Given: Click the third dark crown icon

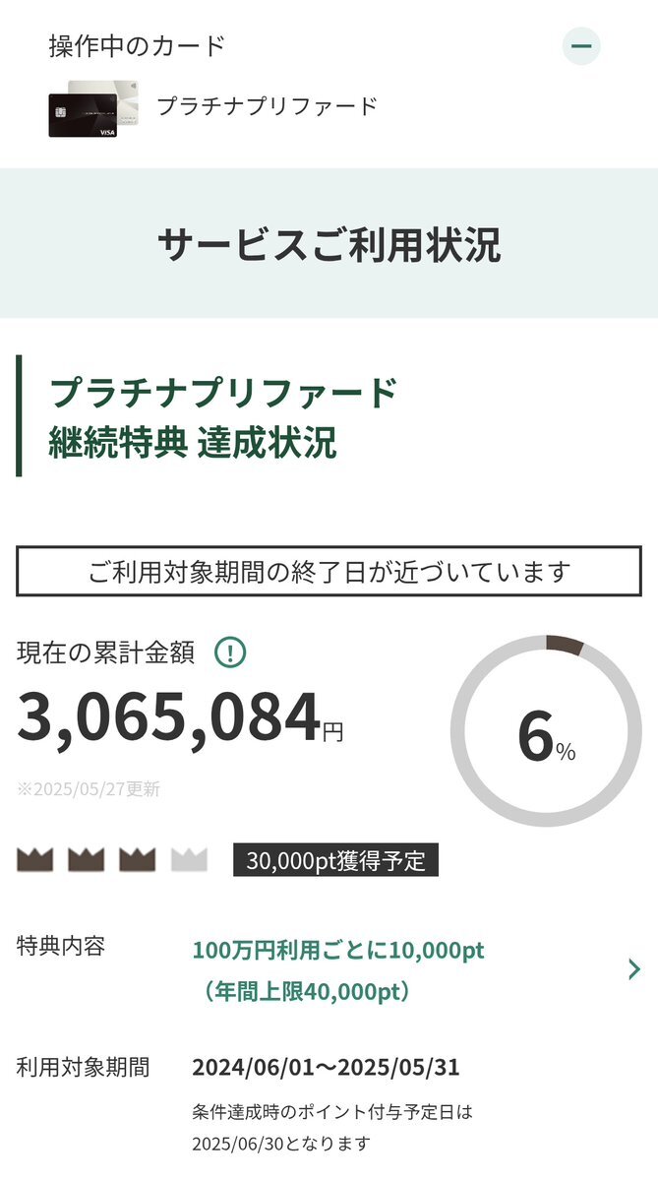Looking at the screenshot, I should pyautogui.click(x=137, y=859).
